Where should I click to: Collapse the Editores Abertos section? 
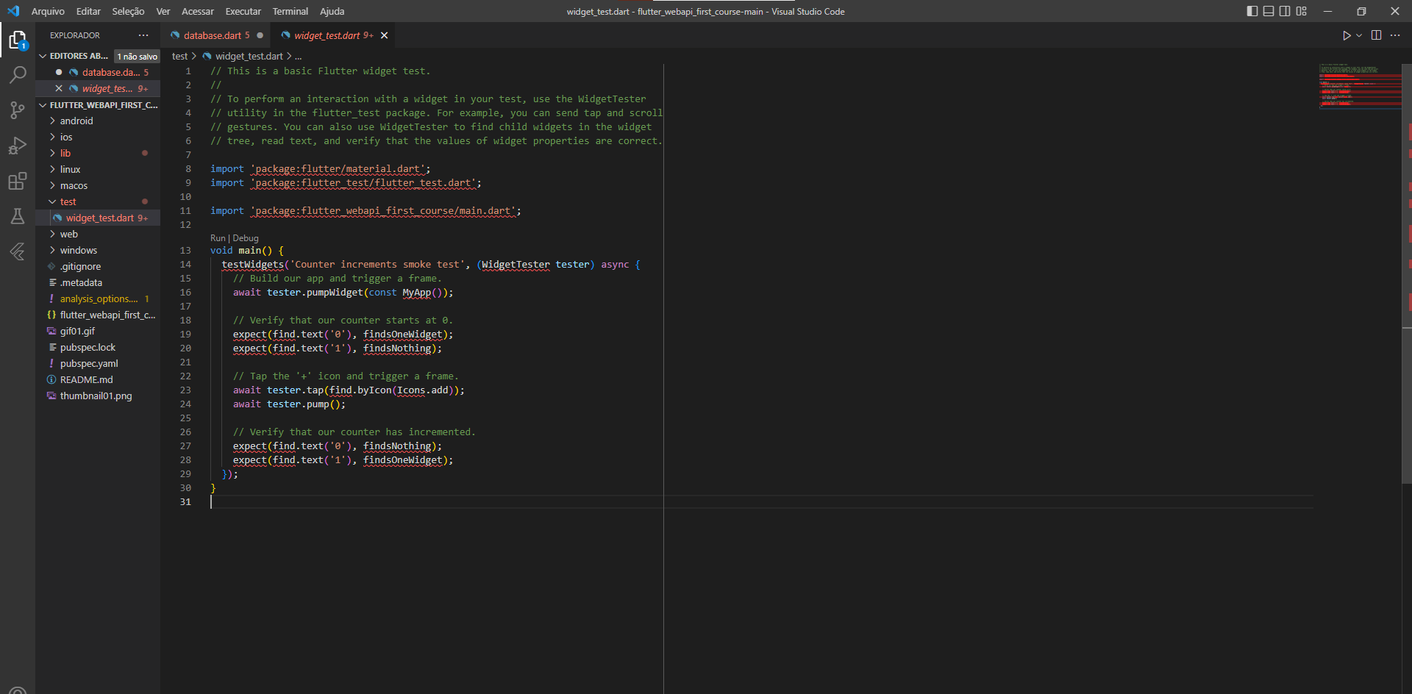(74, 56)
